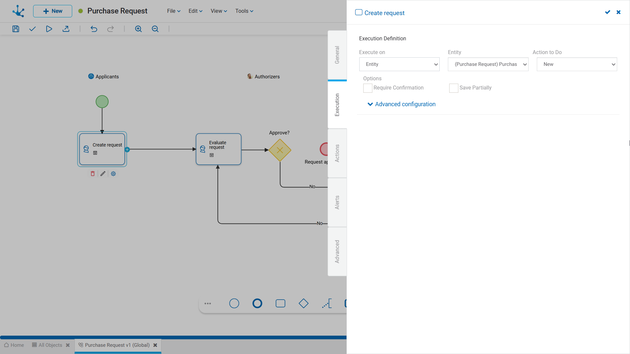Open the Tools menu
The image size is (630, 354).
tap(244, 11)
